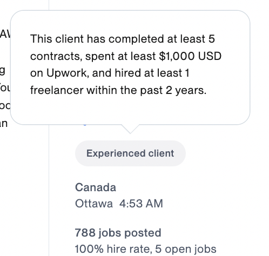
Task: Click the 100% hire rate text
Action: (112, 249)
